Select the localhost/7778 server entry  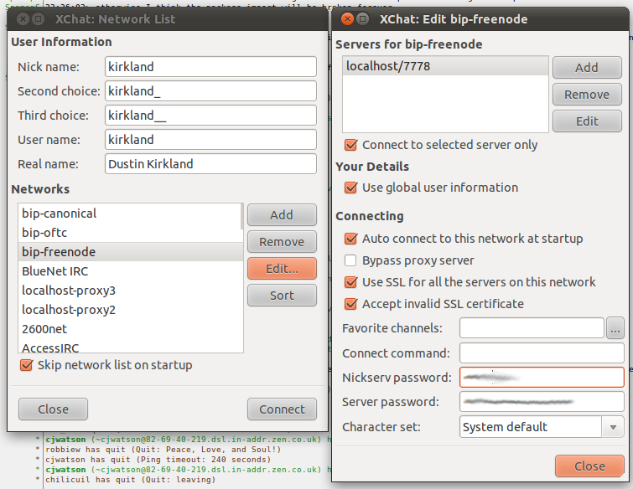(x=445, y=66)
